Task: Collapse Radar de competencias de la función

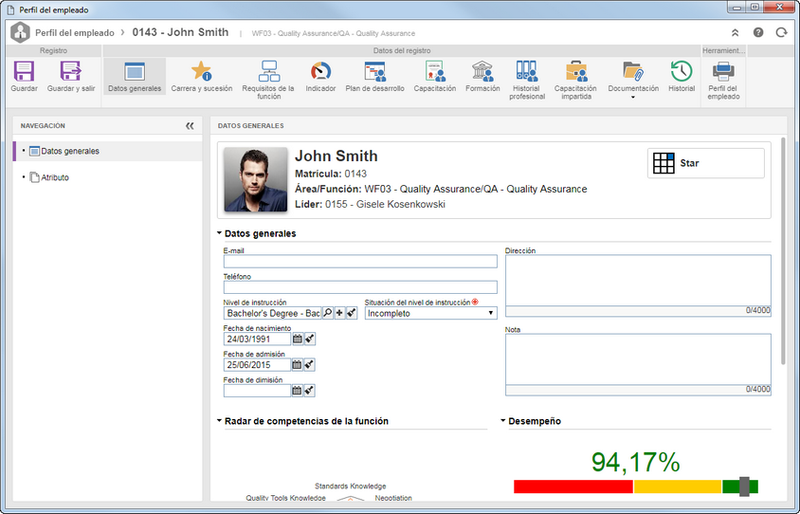Action: click(219, 421)
